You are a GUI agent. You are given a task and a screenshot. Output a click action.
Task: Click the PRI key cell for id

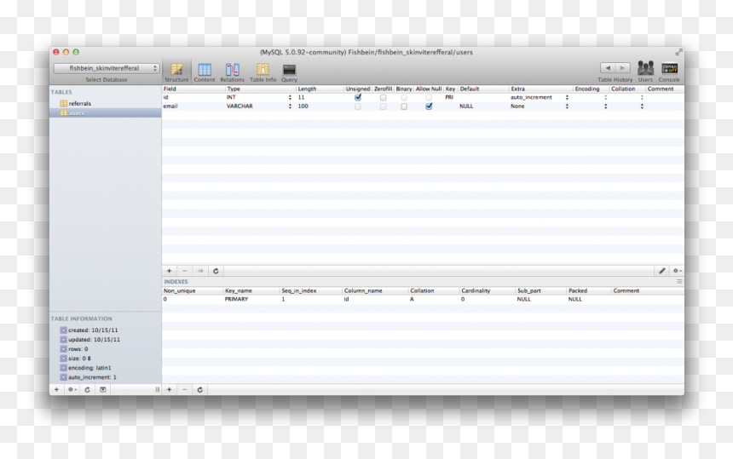tap(450, 97)
